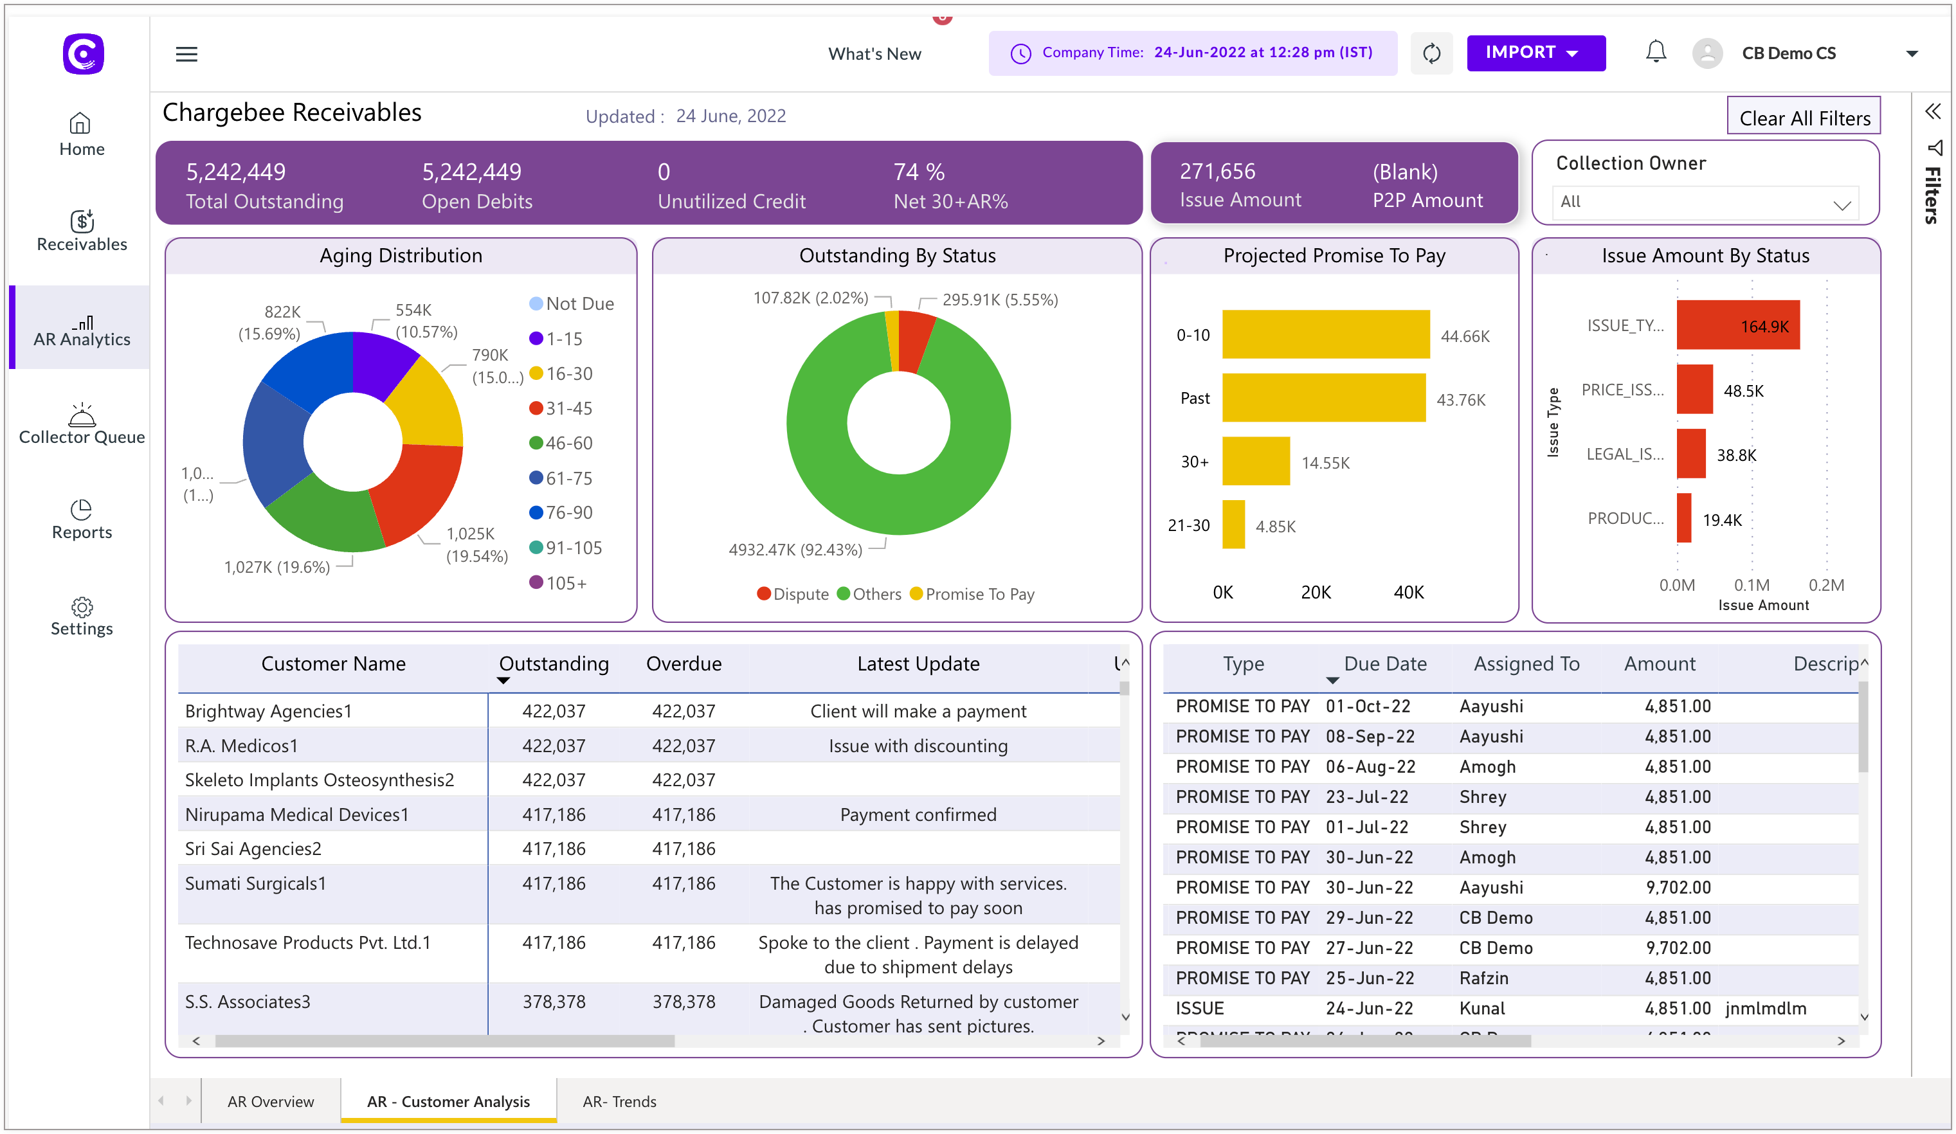Select 91-105 legend item
1956x1134 pixels.
pyautogui.click(x=565, y=546)
